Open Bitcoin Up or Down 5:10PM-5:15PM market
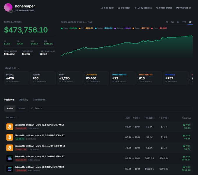 (39, 125)
